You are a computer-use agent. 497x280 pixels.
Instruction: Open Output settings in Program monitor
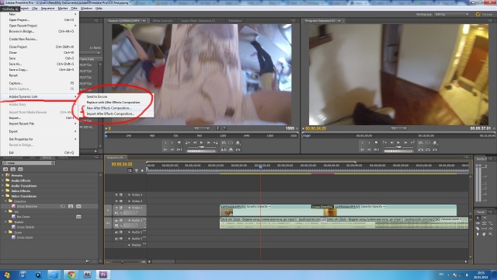[435, 143]
